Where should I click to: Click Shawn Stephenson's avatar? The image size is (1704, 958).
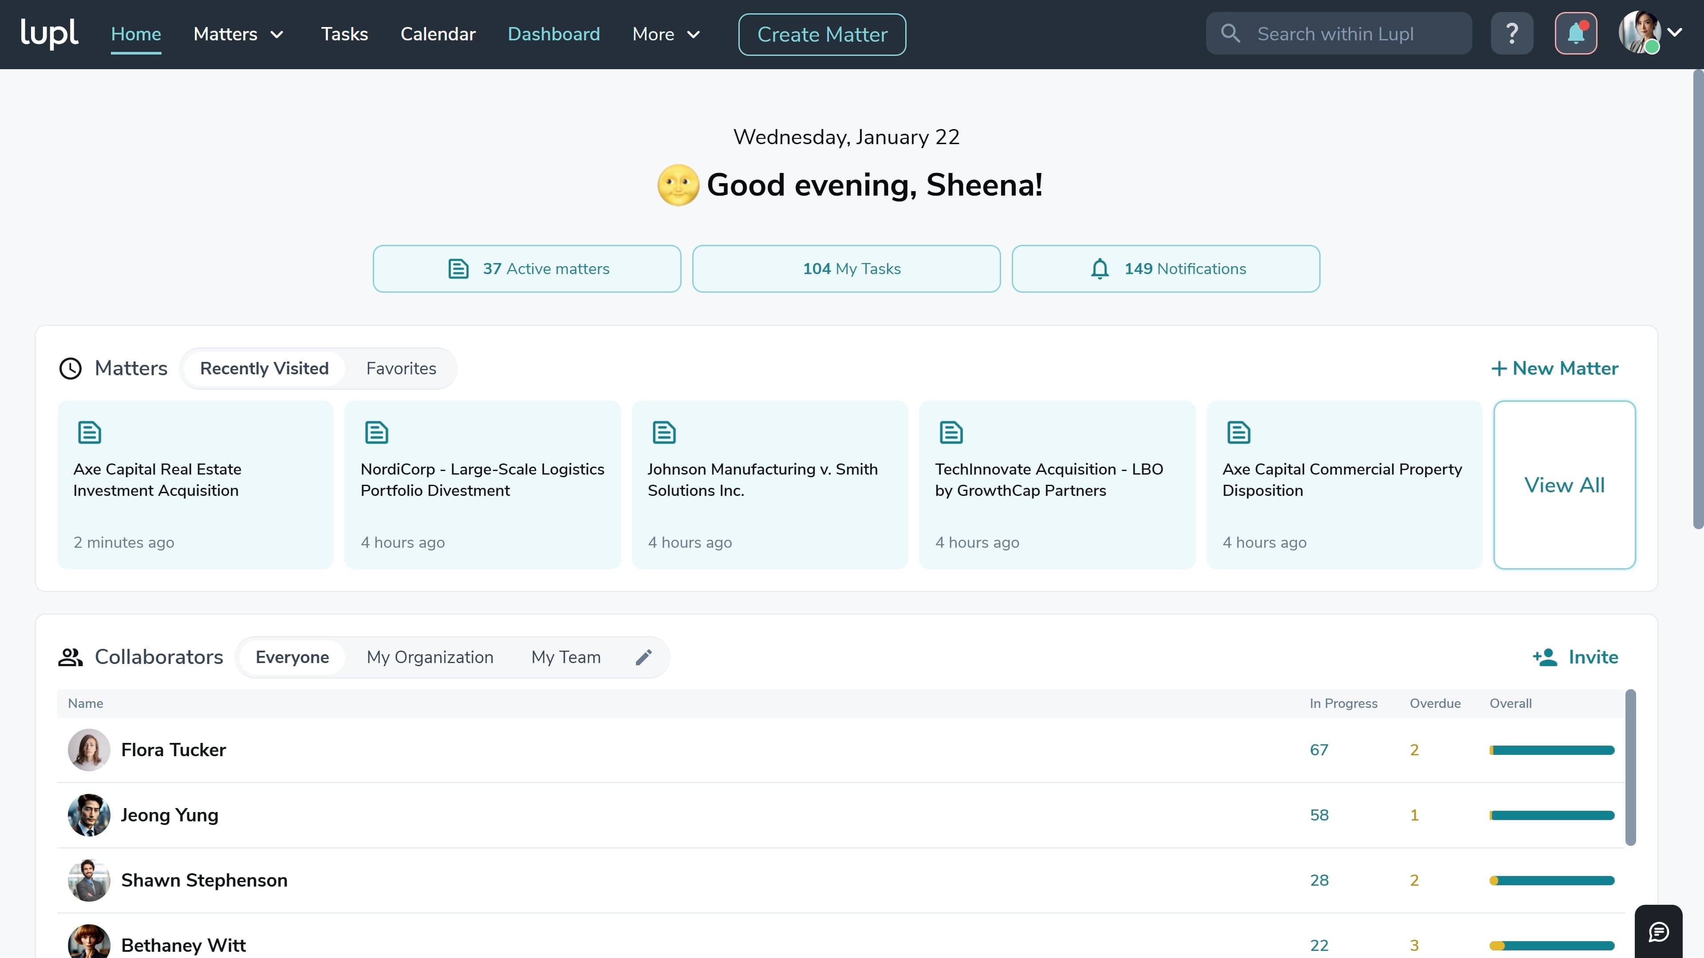coord(89,880)
